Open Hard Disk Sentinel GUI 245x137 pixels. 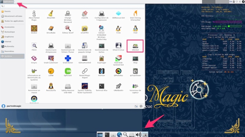click(x=119, y=61)
